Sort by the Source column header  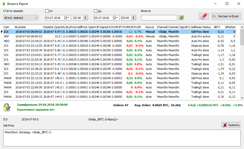151,27
